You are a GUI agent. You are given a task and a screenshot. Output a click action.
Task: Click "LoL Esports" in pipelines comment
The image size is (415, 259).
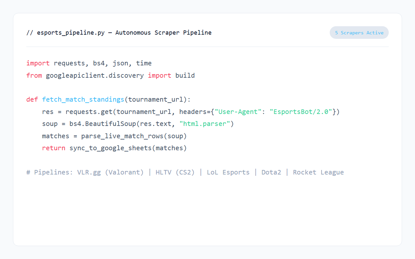click(x=228, y=172)
